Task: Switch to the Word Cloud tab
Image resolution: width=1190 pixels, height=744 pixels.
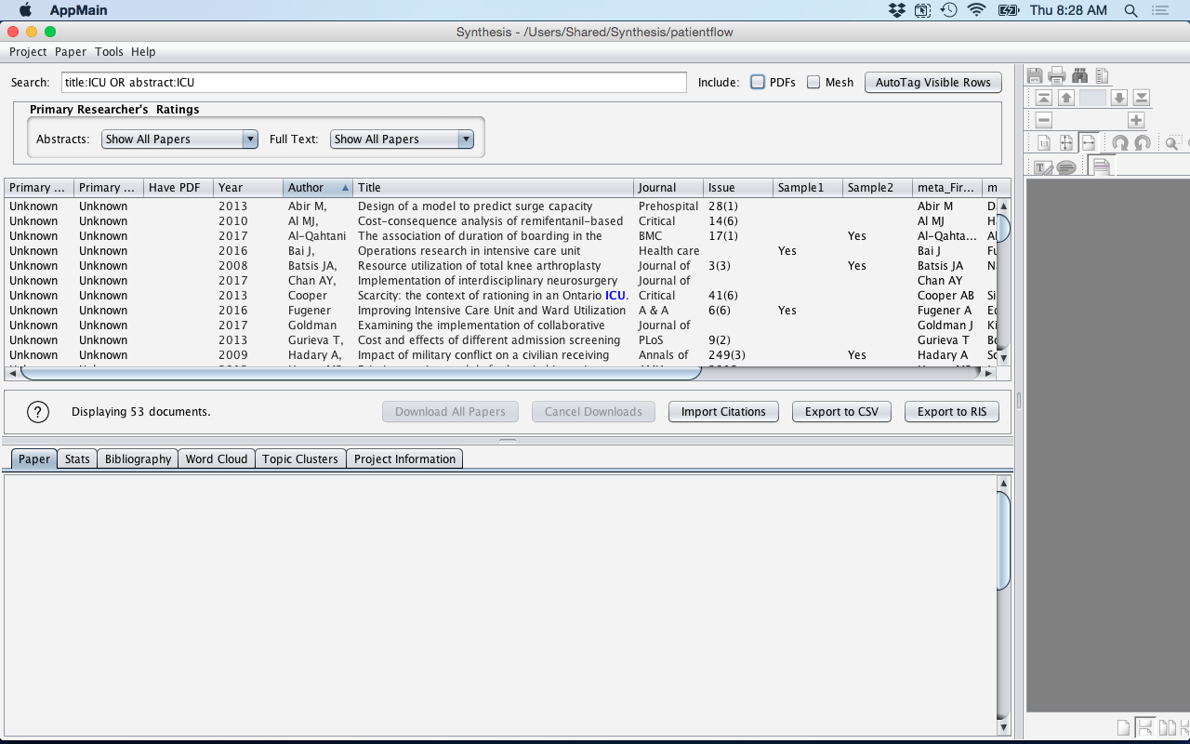Action: click(217, 459)
